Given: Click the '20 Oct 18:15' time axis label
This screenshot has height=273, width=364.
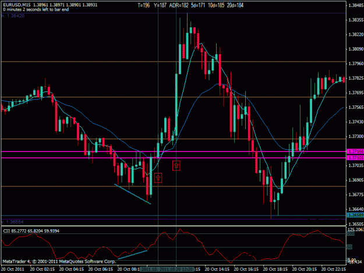Looking at the screenshot, I should coord(275,269).
